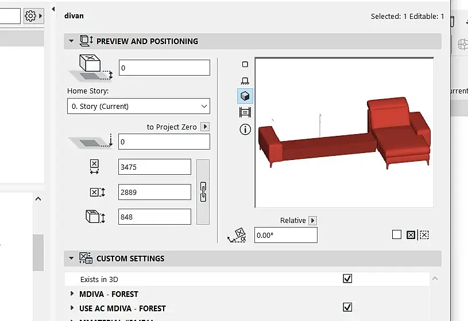Select the 3D view preview icon
468x321 pixels.
[x=245, y=96]
